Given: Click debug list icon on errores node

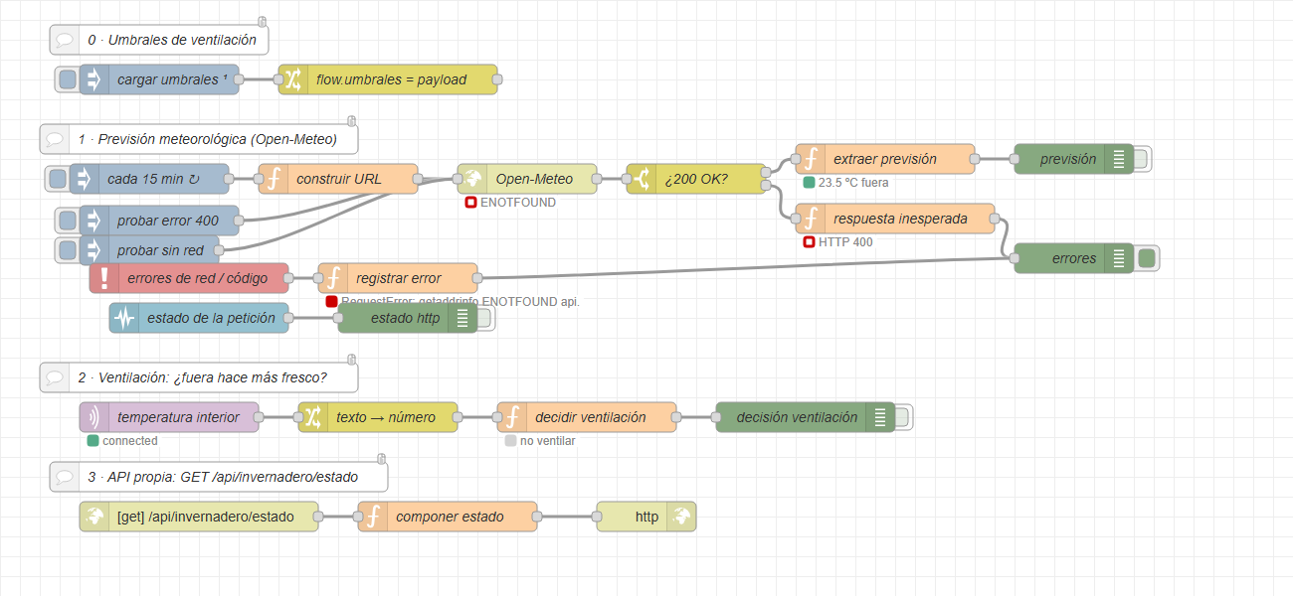Looking at the screenshot, I should (1119, 258).
